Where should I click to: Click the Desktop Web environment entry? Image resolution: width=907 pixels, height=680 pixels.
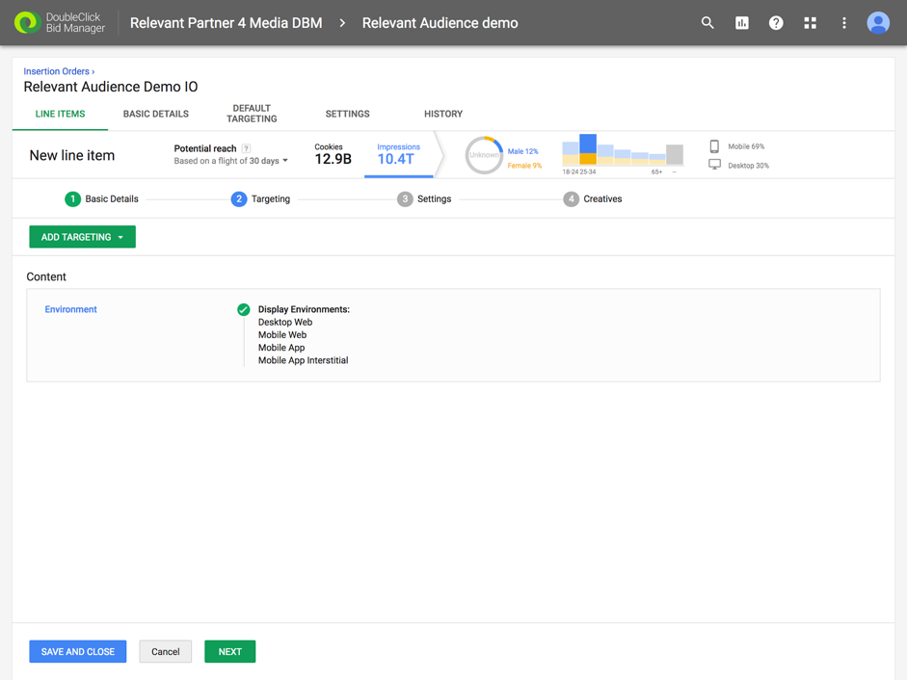(285, 322)
